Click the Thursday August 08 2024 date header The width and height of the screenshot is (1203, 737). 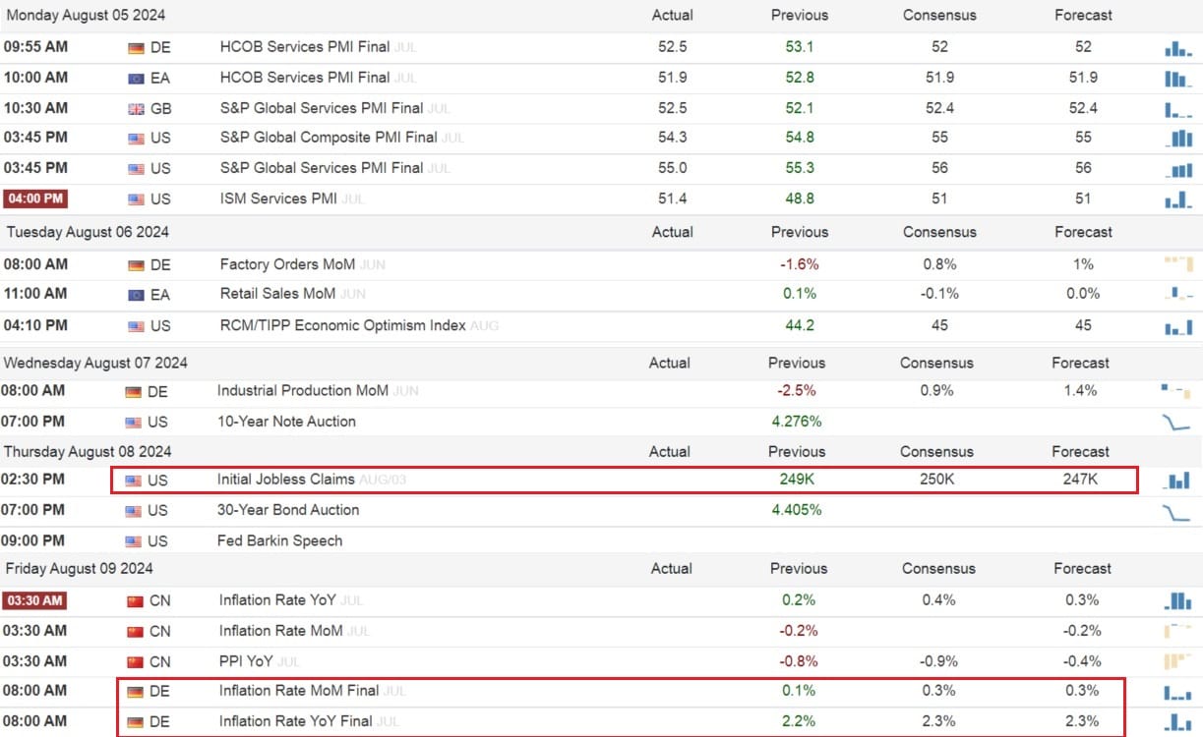[88, 452]
